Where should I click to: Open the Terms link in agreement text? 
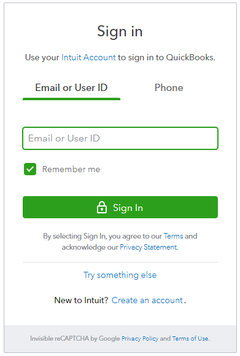[173, 236]
